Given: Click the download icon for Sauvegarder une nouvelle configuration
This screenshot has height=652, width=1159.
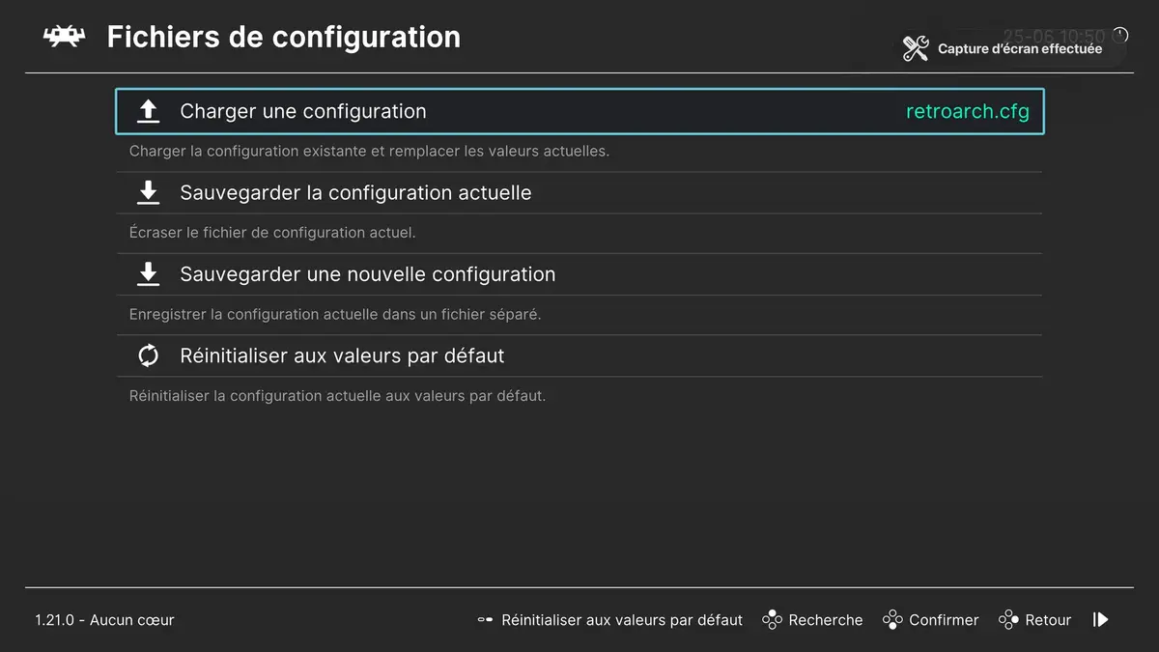Looking at the screenshot, I should point(148,273).
